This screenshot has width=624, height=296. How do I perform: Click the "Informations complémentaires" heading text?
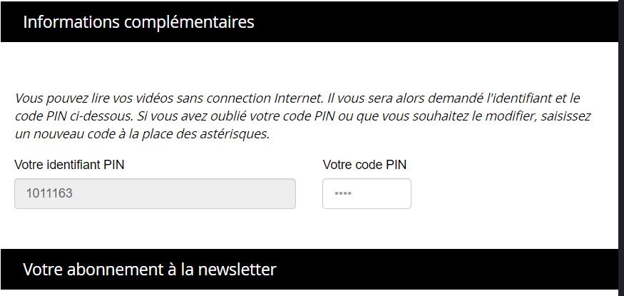[x=138, y=22]
